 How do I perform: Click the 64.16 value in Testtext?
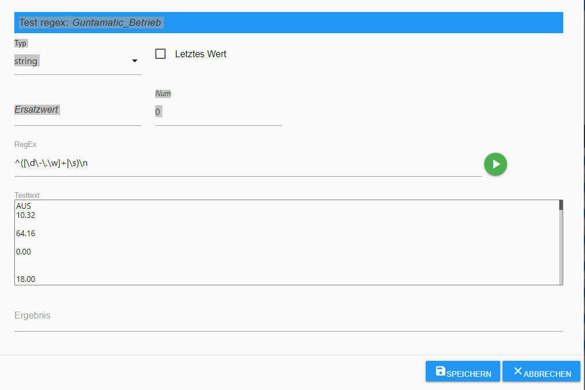(x=26, y=233)
